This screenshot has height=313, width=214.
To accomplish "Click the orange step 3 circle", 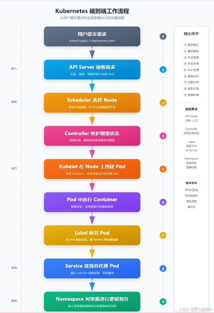I will pyautogui.click(x=163, y=103).
